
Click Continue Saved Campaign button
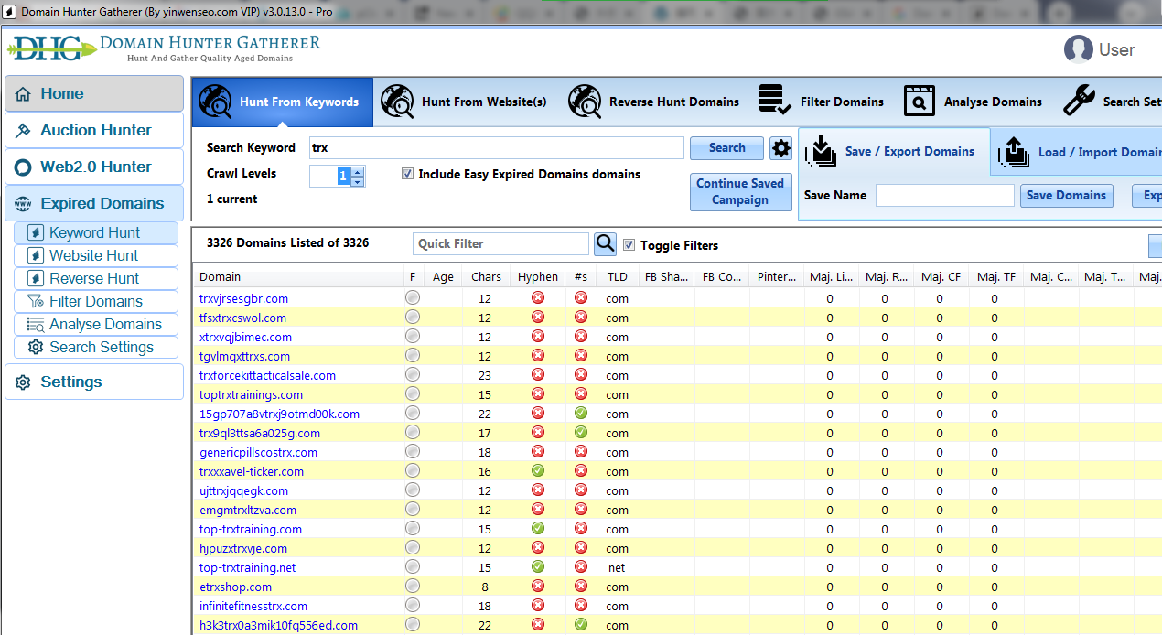point(740,192)
